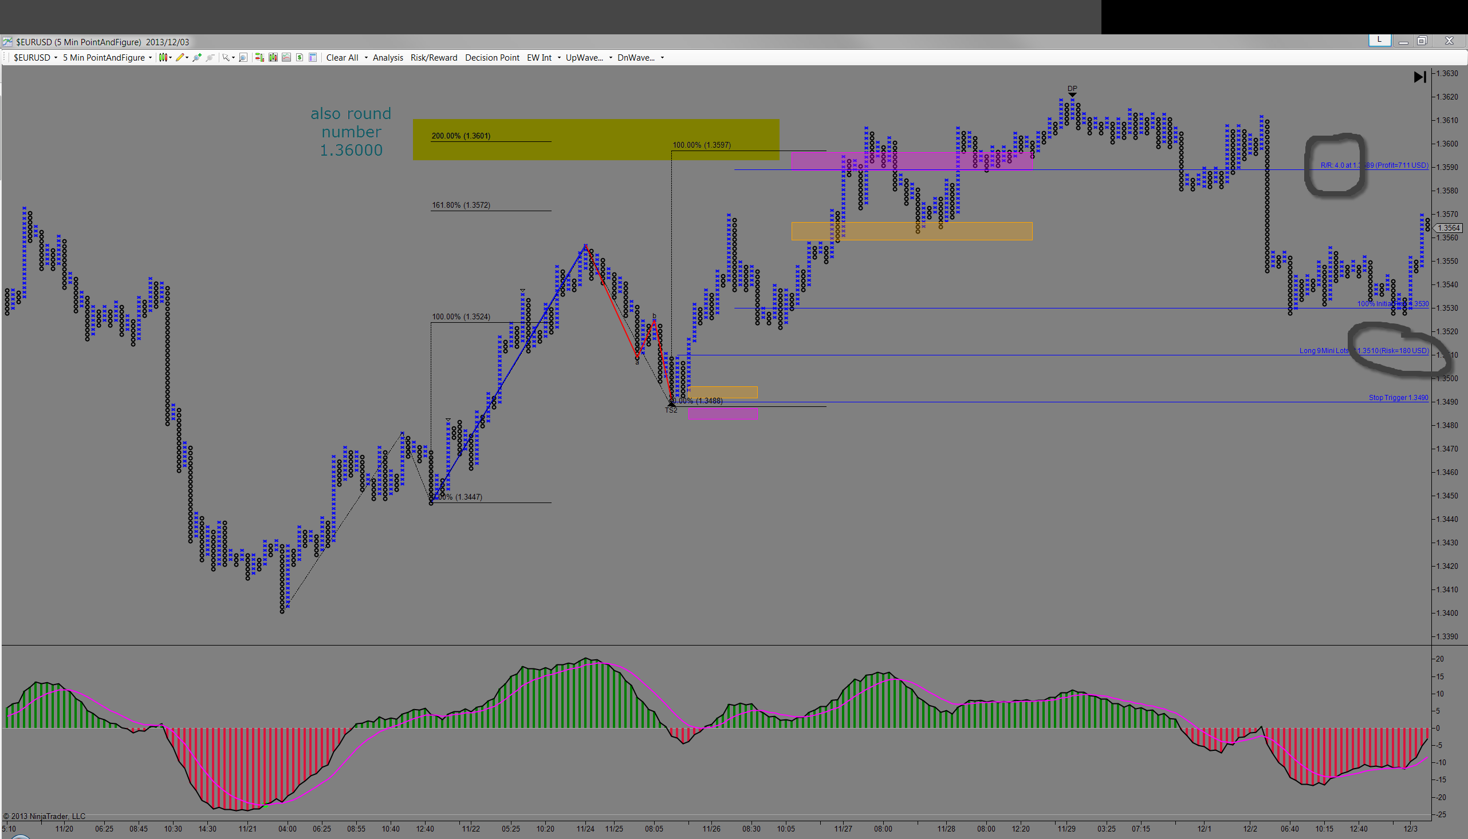Select the arrow cursor pointer tool
This screenshot has width=1468, height=839.
click(x=226, y=58)
